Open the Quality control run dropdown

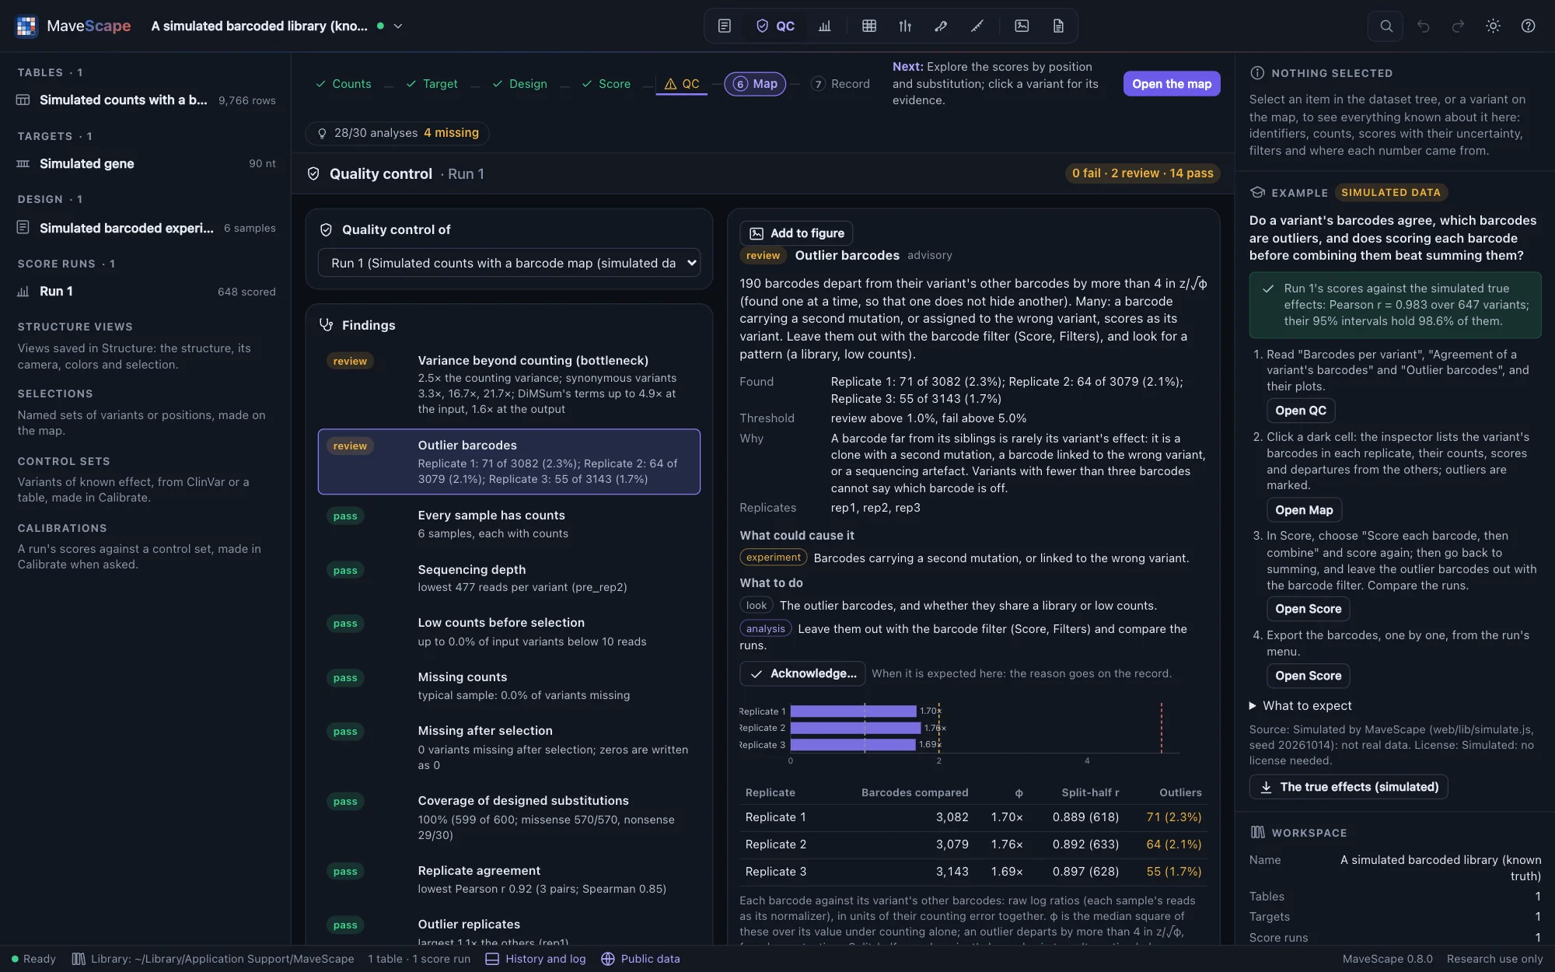[509, 263]
